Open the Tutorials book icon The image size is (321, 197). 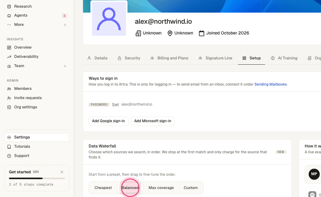[x=9, y=147]
